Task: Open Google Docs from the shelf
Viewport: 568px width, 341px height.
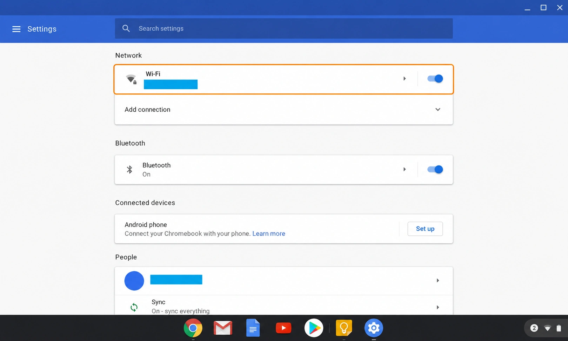Action: [x=253, y=328]
